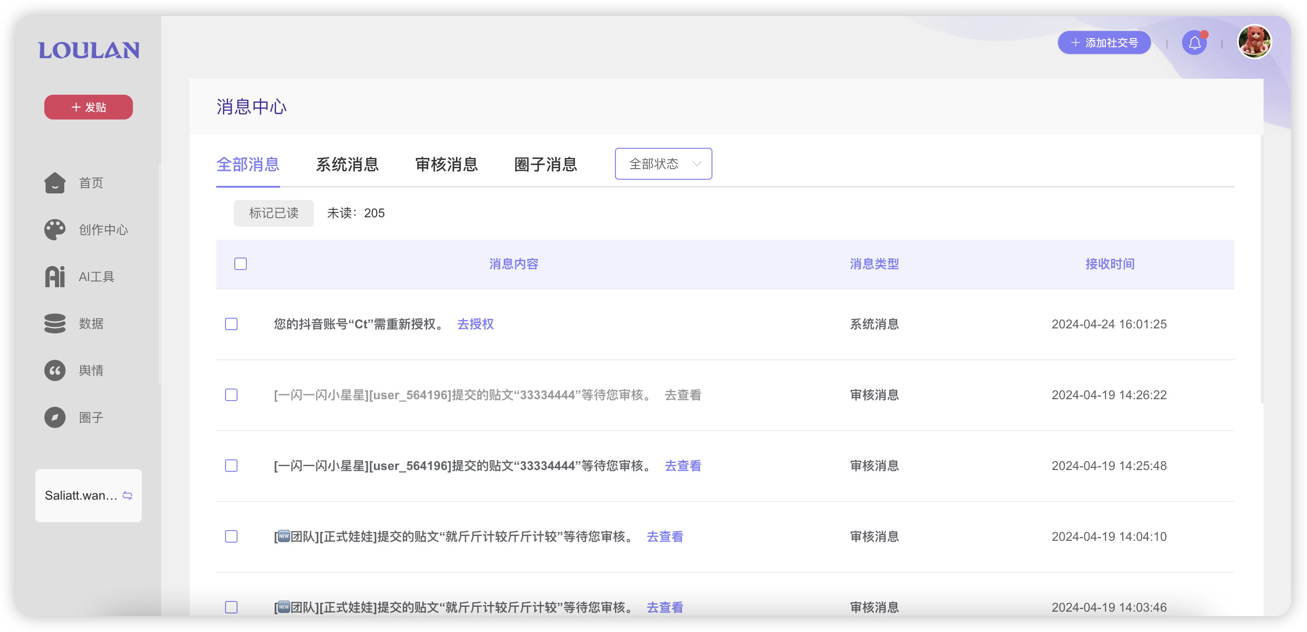Click the 去授权 link
This screenshot has height=632, width=1307.
[x=475, y=324]
